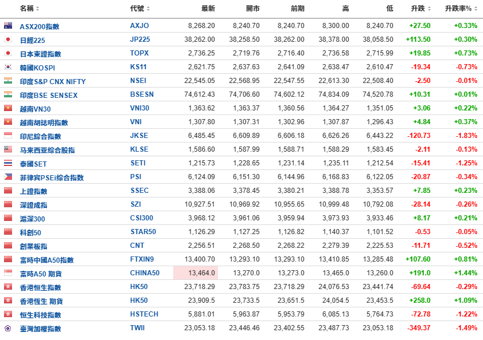The image size is (483, 340).
Task: Click the HSTECH ticker code
Action: click(144, 314)
